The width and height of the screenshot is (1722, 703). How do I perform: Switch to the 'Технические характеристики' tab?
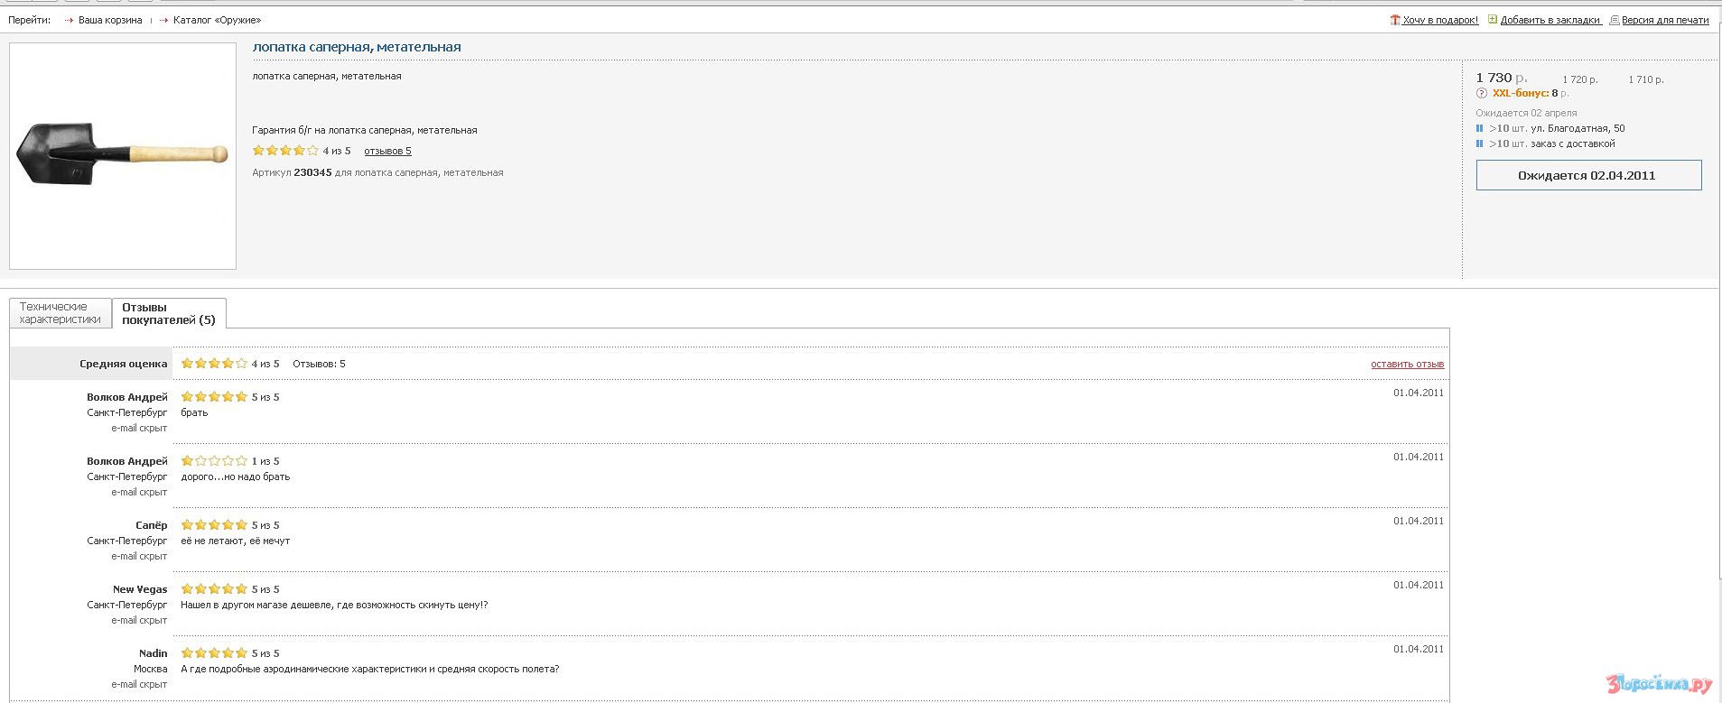tap(61, 313)
